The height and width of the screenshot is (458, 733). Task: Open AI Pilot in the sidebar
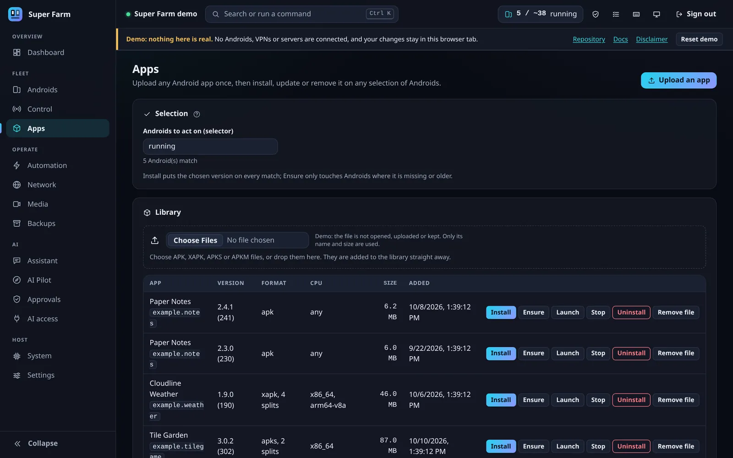click(x=58, y=280)
